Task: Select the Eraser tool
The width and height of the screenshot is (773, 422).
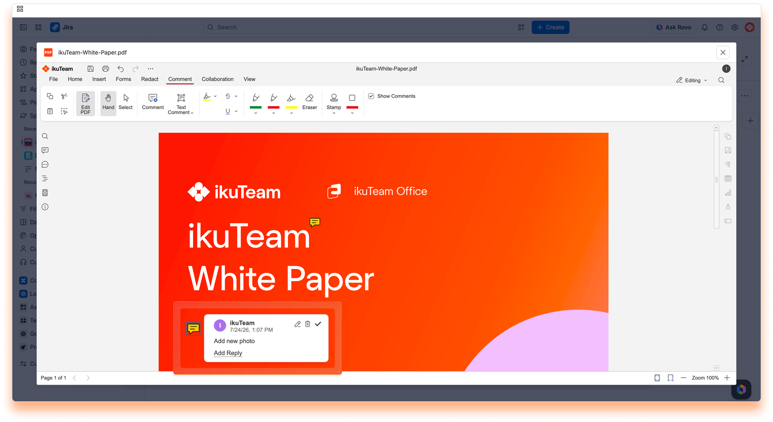Action: tap(310, 102)
